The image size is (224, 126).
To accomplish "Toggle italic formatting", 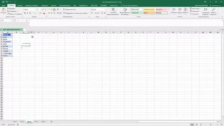I will click(x=27, y=13).
